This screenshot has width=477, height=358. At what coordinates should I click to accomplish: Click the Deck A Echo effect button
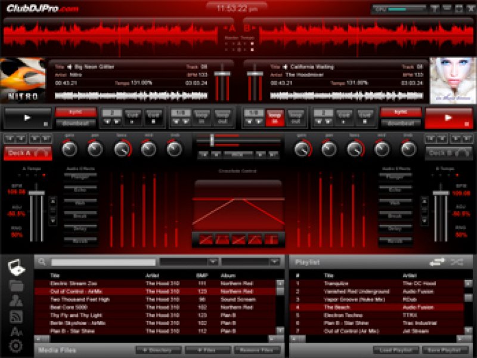tap(80, 189)
